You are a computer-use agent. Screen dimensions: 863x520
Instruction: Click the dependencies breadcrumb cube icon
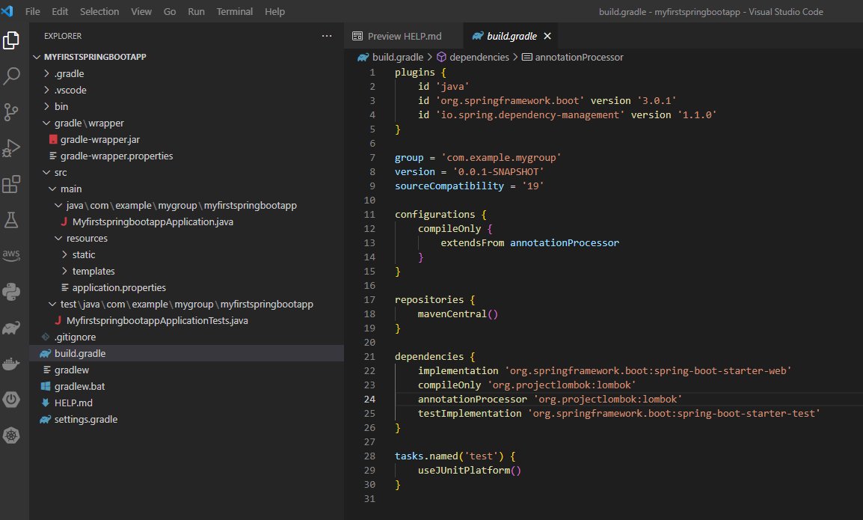pos(441,57)
